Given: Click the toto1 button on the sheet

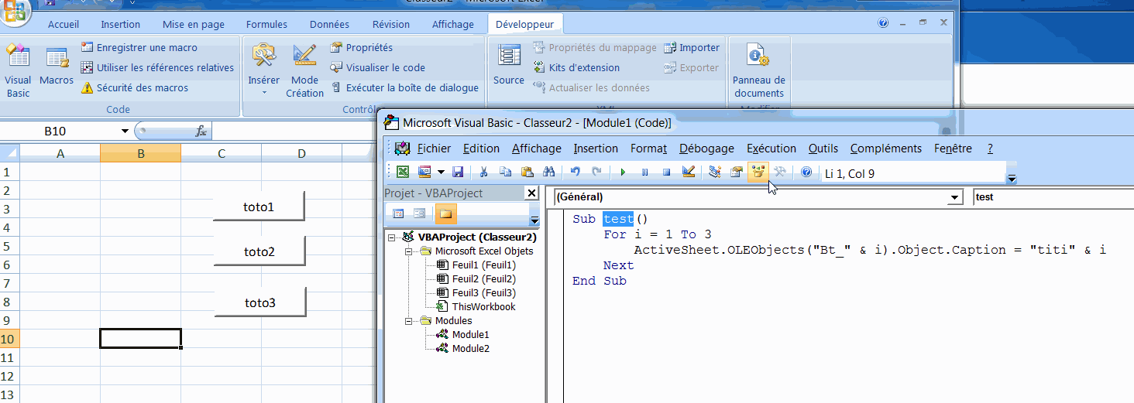Looking at the screenshot, I should (x=259, y=207).
